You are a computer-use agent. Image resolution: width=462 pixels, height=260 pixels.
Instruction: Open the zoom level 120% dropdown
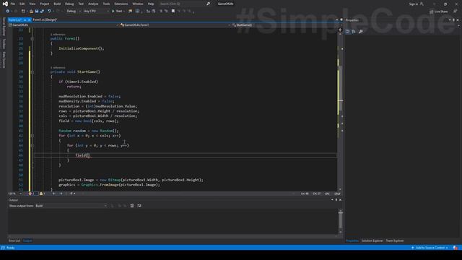tap(15, 194)
